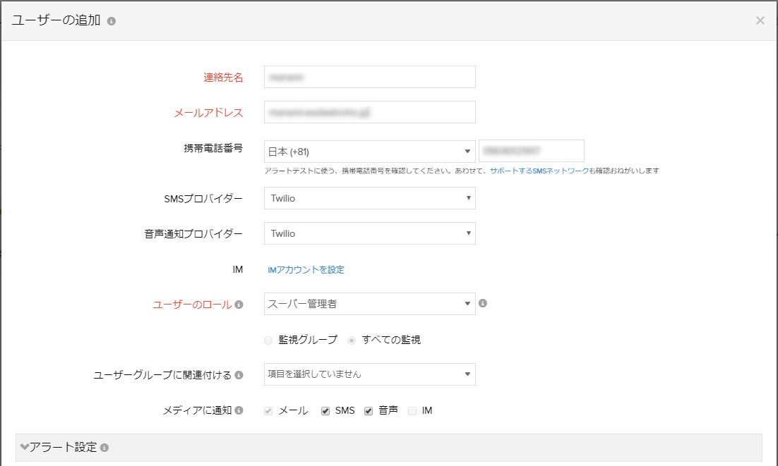Screen dimensions: 778x466
Task: Enable the IM notification checkbox
Action: (412, 411)
